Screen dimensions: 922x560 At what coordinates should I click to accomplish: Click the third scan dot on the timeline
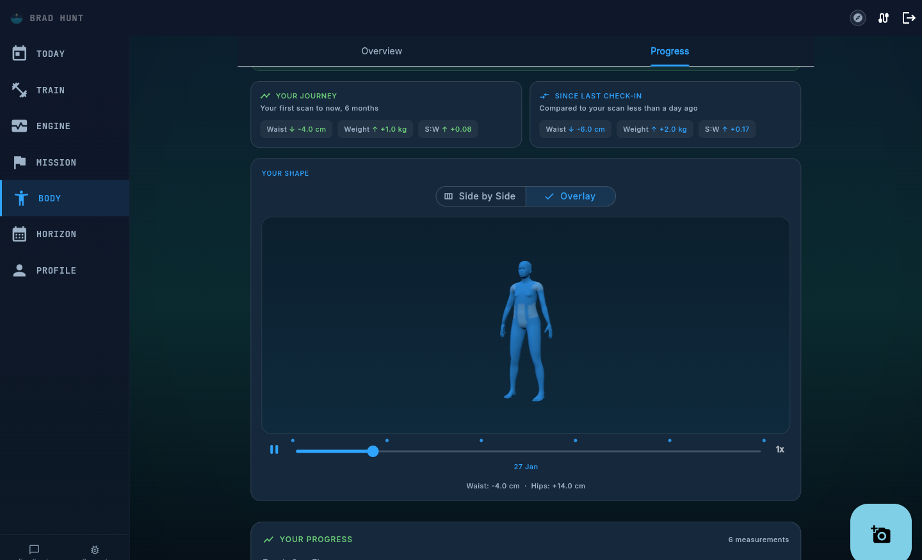coord(481,440)
